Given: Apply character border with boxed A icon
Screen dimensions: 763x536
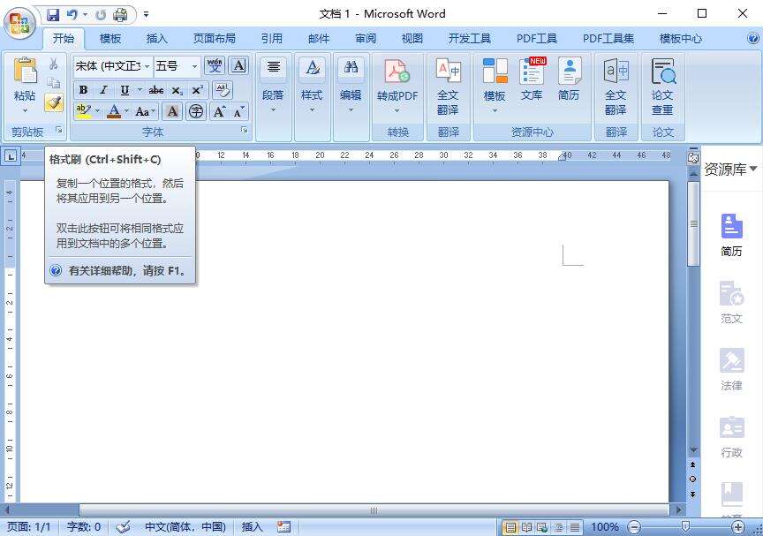Looking at the screenshot, I should coord(238,65).
